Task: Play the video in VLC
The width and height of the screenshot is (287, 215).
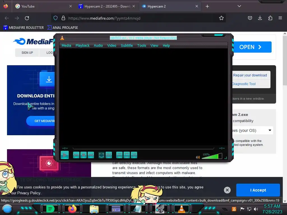Action: pos(65,155)
